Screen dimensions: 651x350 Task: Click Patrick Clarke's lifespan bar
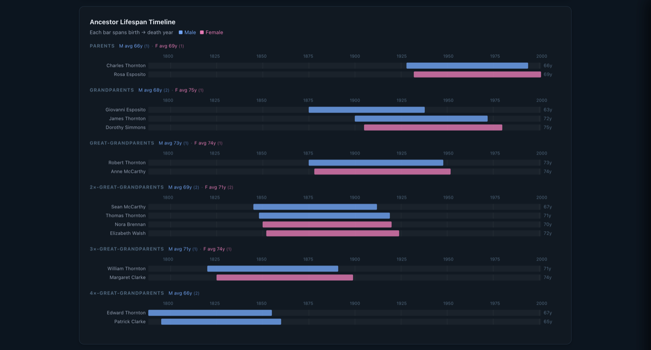coord(221,322)
